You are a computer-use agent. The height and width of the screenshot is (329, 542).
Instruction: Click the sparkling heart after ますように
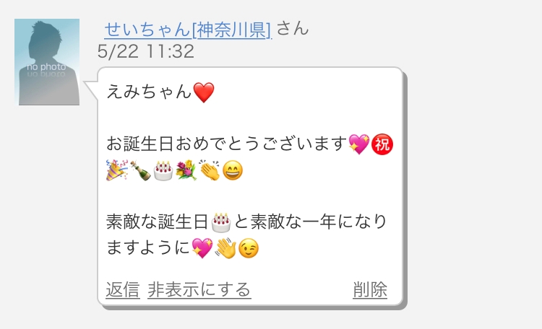202,248
